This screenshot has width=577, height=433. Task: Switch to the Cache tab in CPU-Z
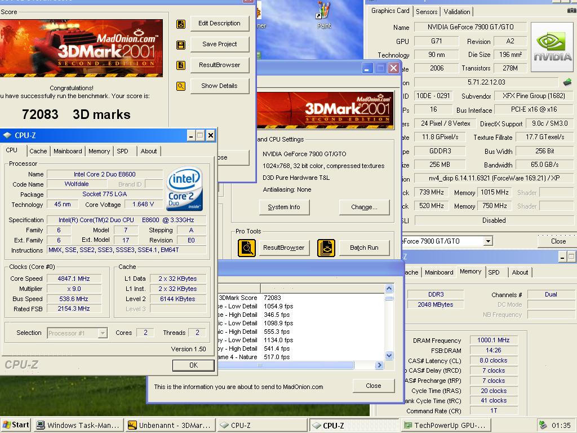pyautogui.click(x=38, y=151)
